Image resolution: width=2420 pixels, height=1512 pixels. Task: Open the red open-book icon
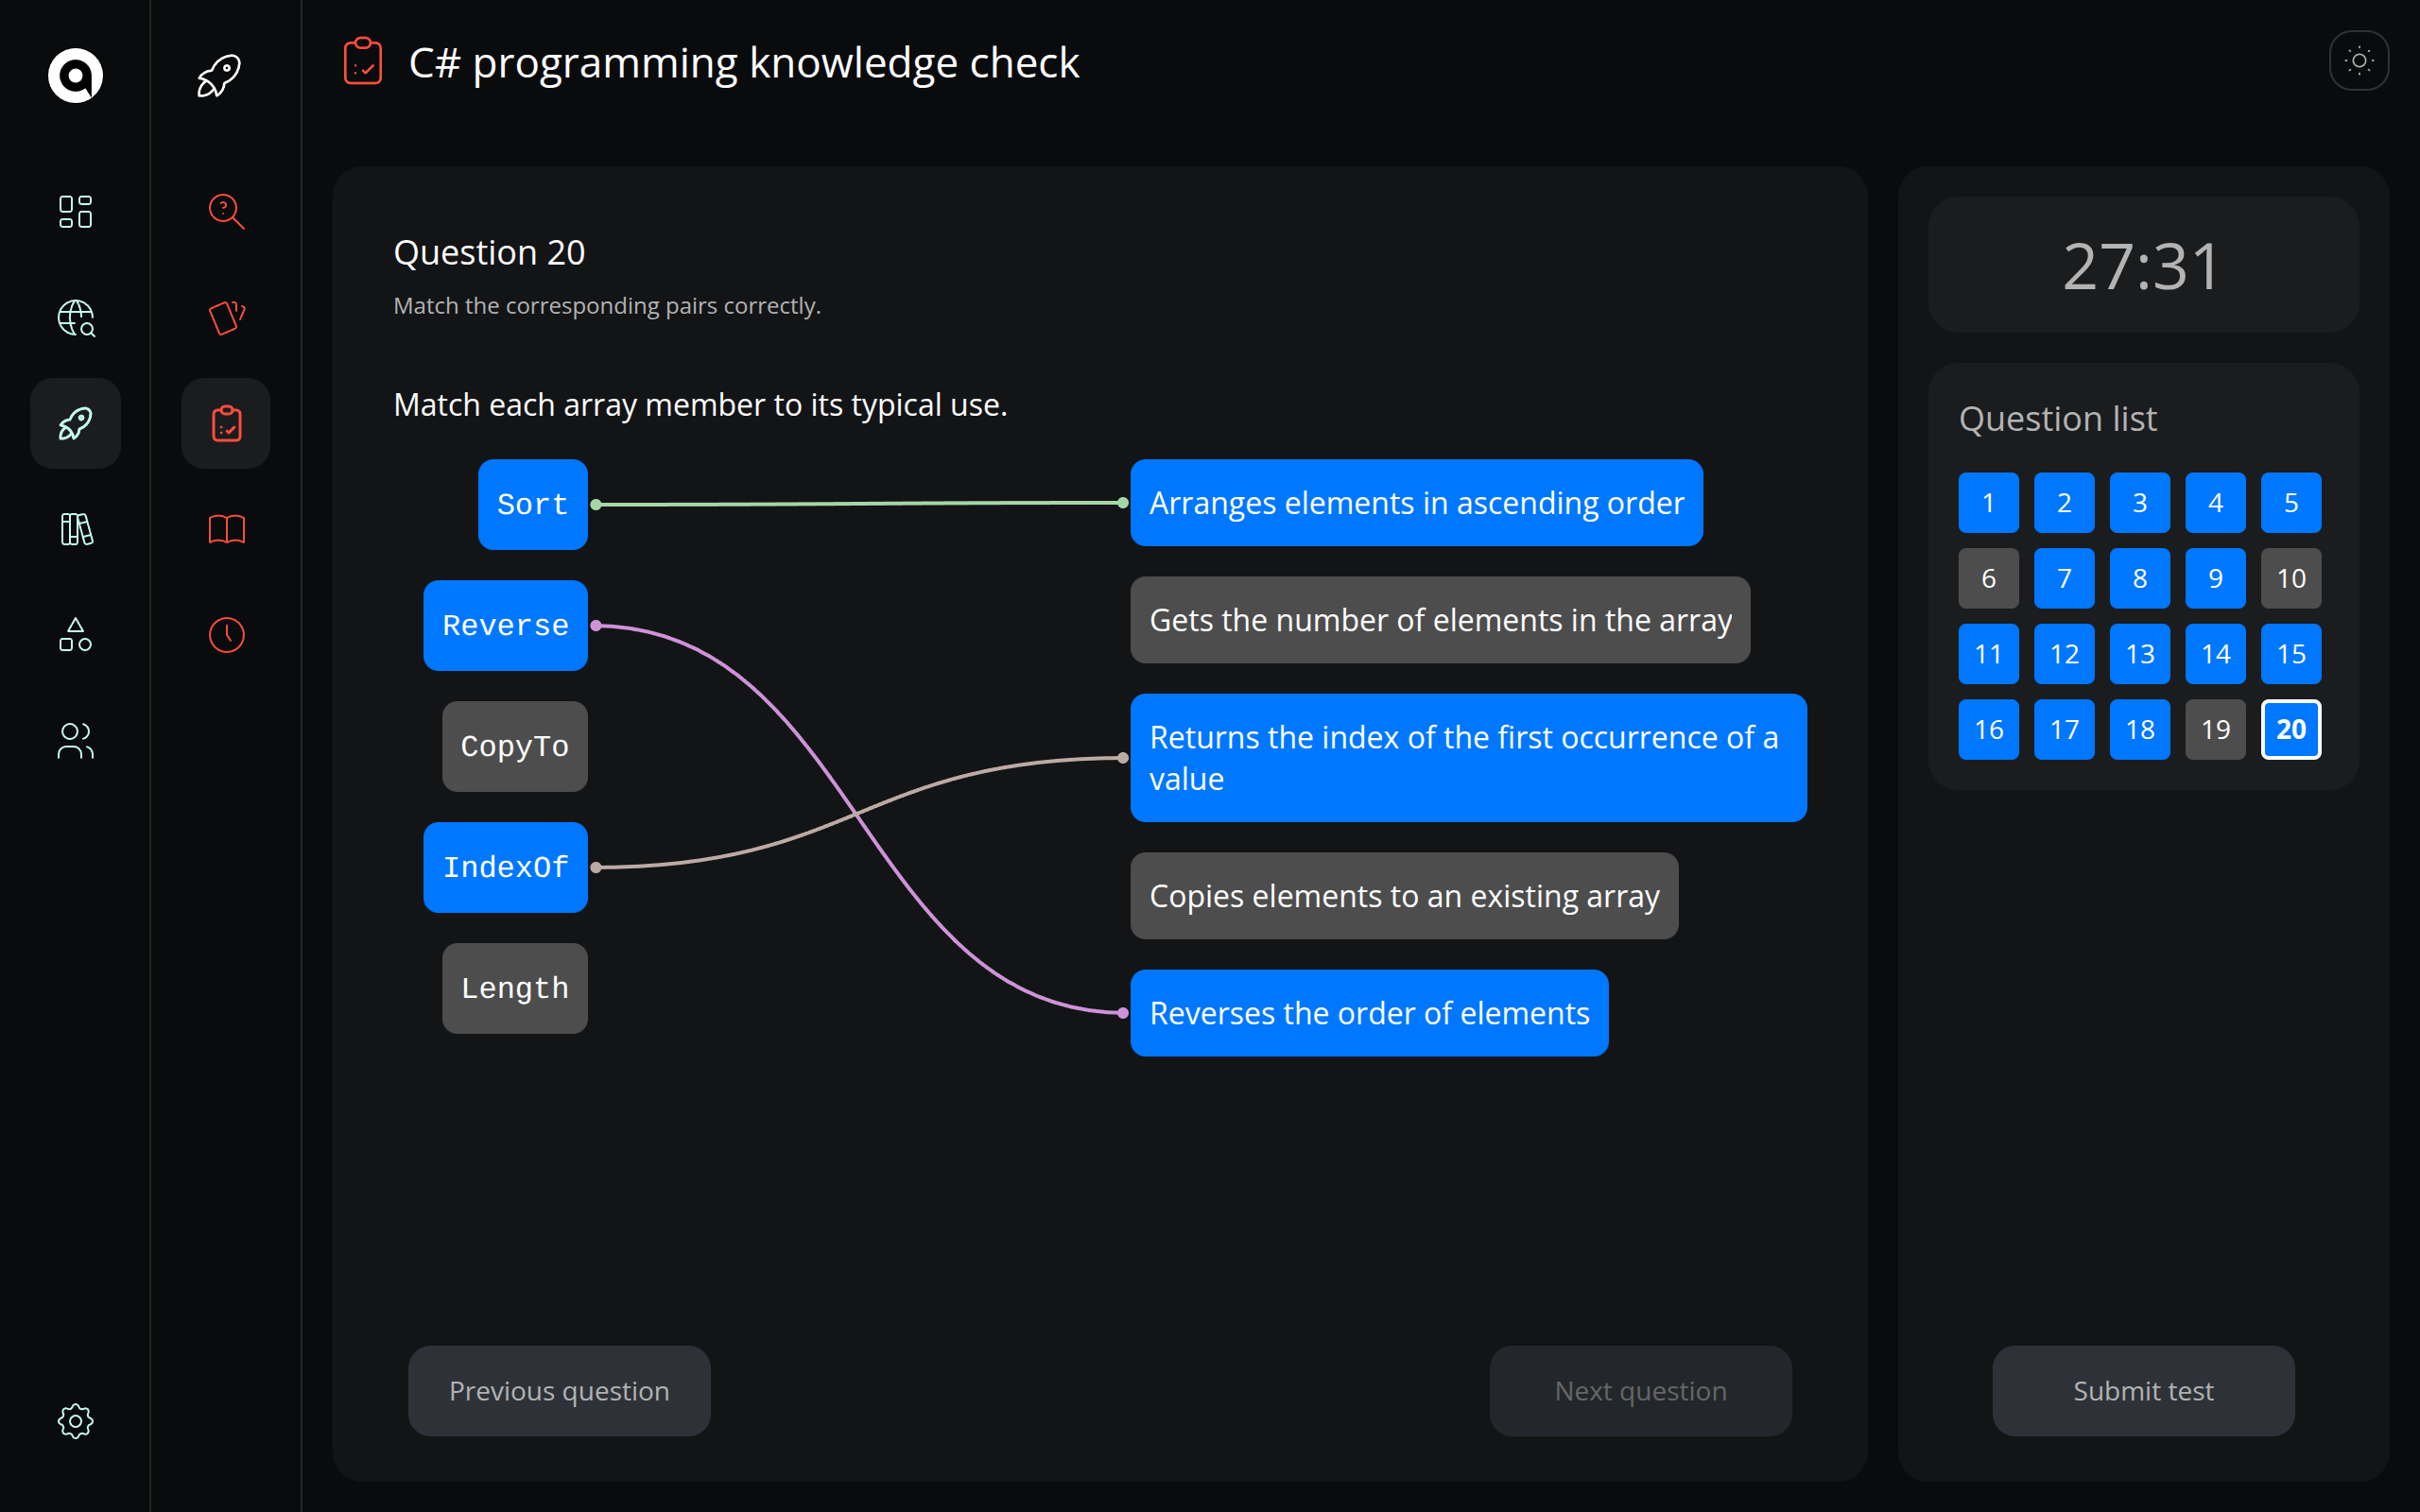click(x=226, y=529)
